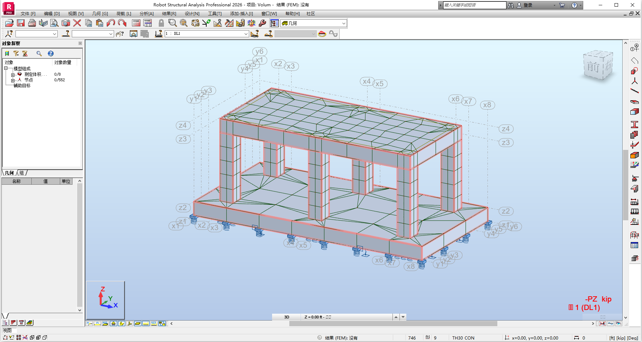Open the tables icon in right toolbar
This screenshot has width=642, height=342.
[x=635, y=245]
